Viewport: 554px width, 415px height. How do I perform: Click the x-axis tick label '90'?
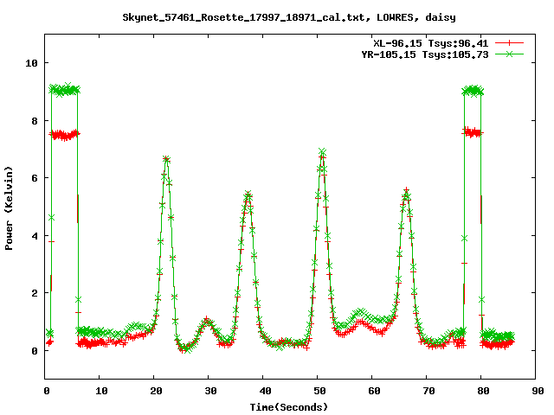(538, 391)
